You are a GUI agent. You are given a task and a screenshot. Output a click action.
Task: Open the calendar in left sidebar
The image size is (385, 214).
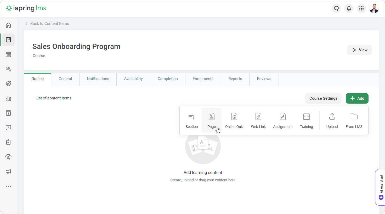(x=8, y=54)
